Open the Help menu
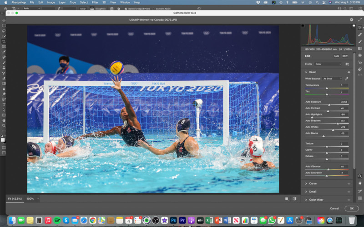This screenshot has width=364, height=227. coord(137,2)
